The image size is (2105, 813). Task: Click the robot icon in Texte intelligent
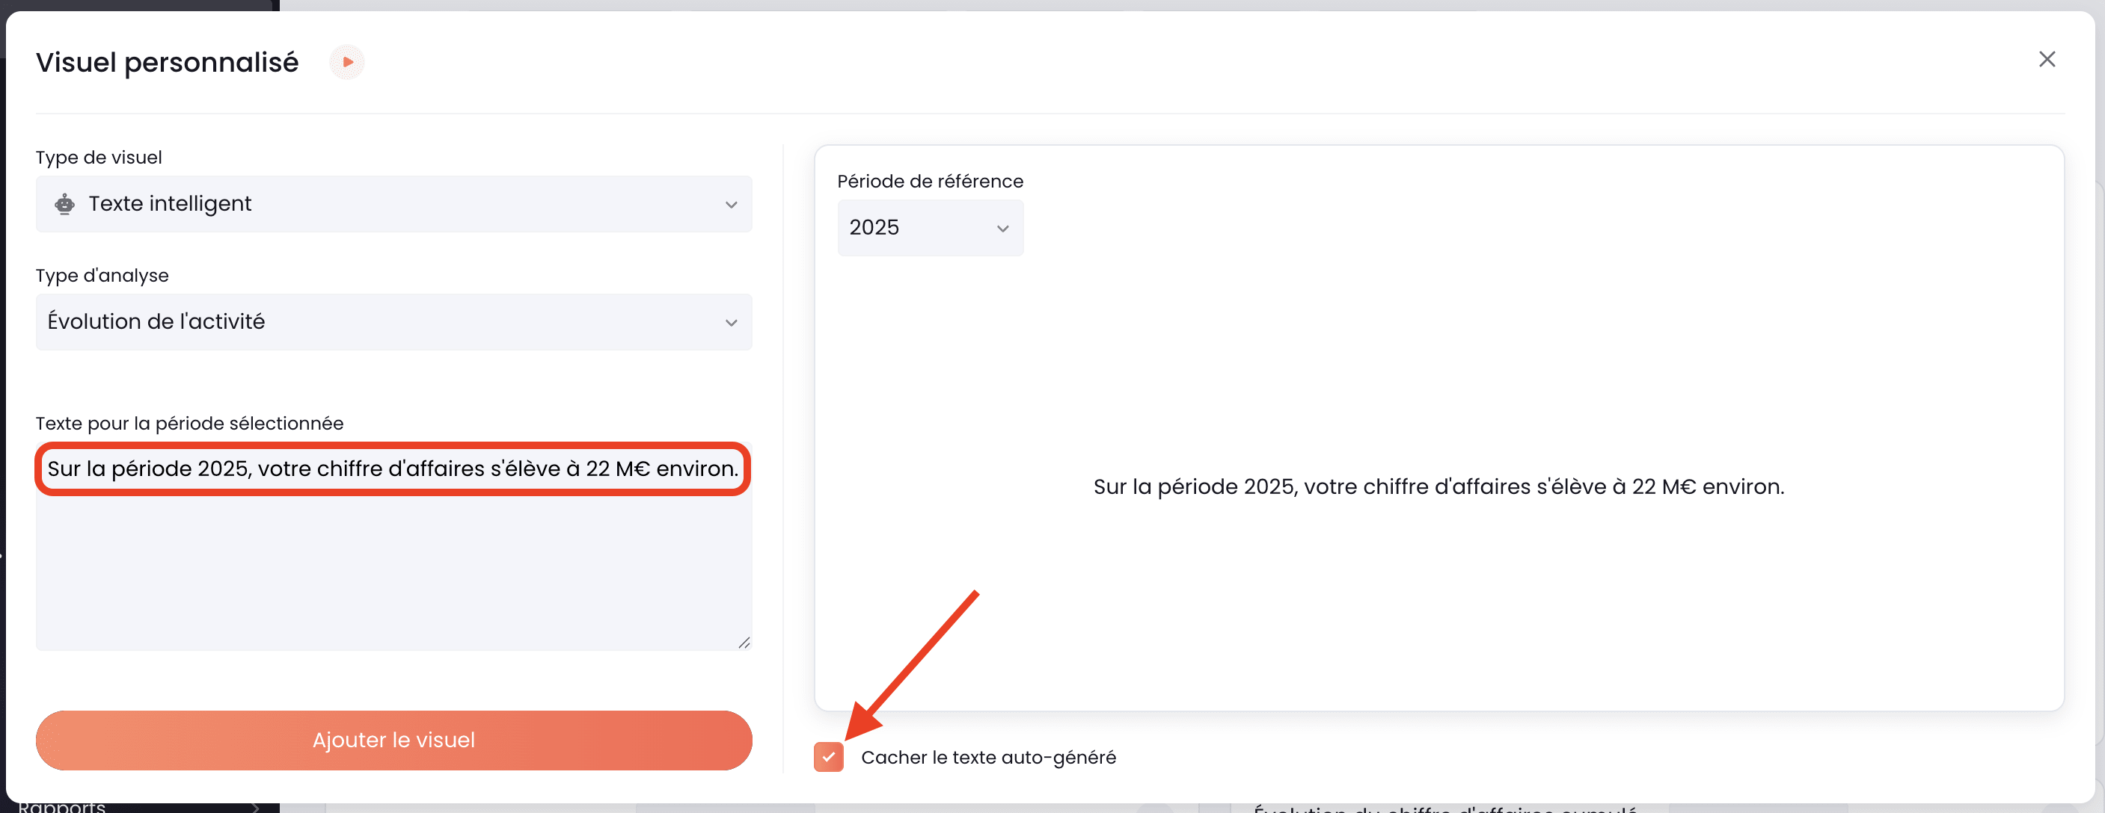click(x=64, y=203)
